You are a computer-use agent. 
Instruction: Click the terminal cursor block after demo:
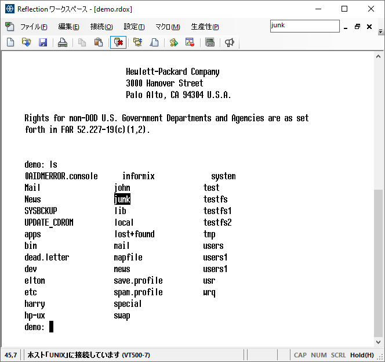point(52,327)
